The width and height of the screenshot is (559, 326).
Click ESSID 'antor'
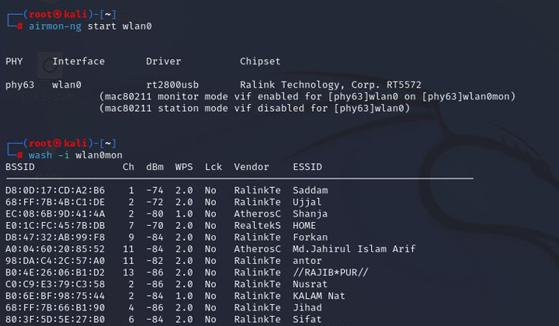coord(307,261)
